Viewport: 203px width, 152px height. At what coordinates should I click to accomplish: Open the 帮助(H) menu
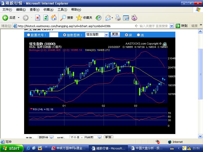(76, 10)
